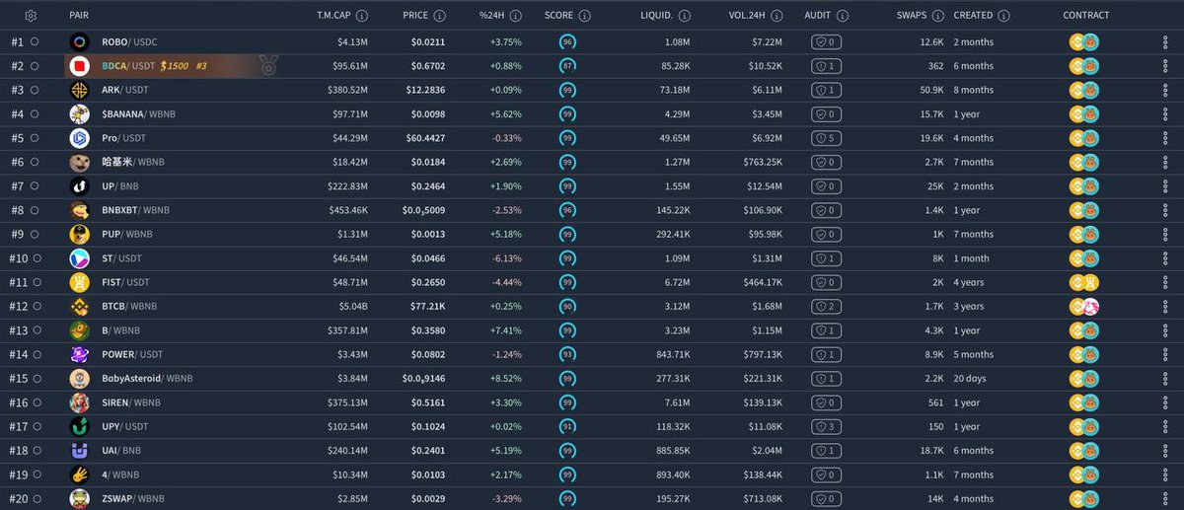
Task: Click the FIST token logo
Action: 80,282
